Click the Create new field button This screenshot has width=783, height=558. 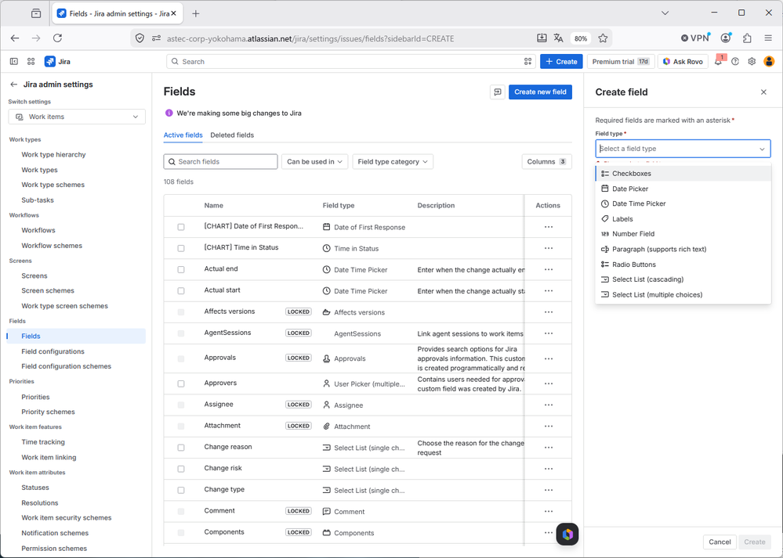point(540,92)
